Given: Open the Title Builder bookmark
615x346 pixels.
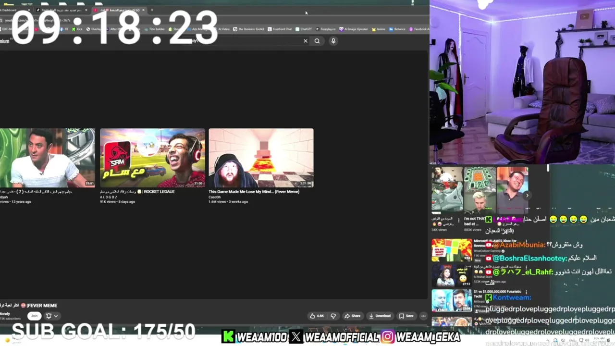Looking at the screenshot, I should click(154, 29).
